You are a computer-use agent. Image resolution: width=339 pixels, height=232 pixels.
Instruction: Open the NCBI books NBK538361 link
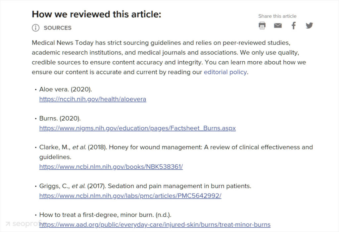pos(111,167)
